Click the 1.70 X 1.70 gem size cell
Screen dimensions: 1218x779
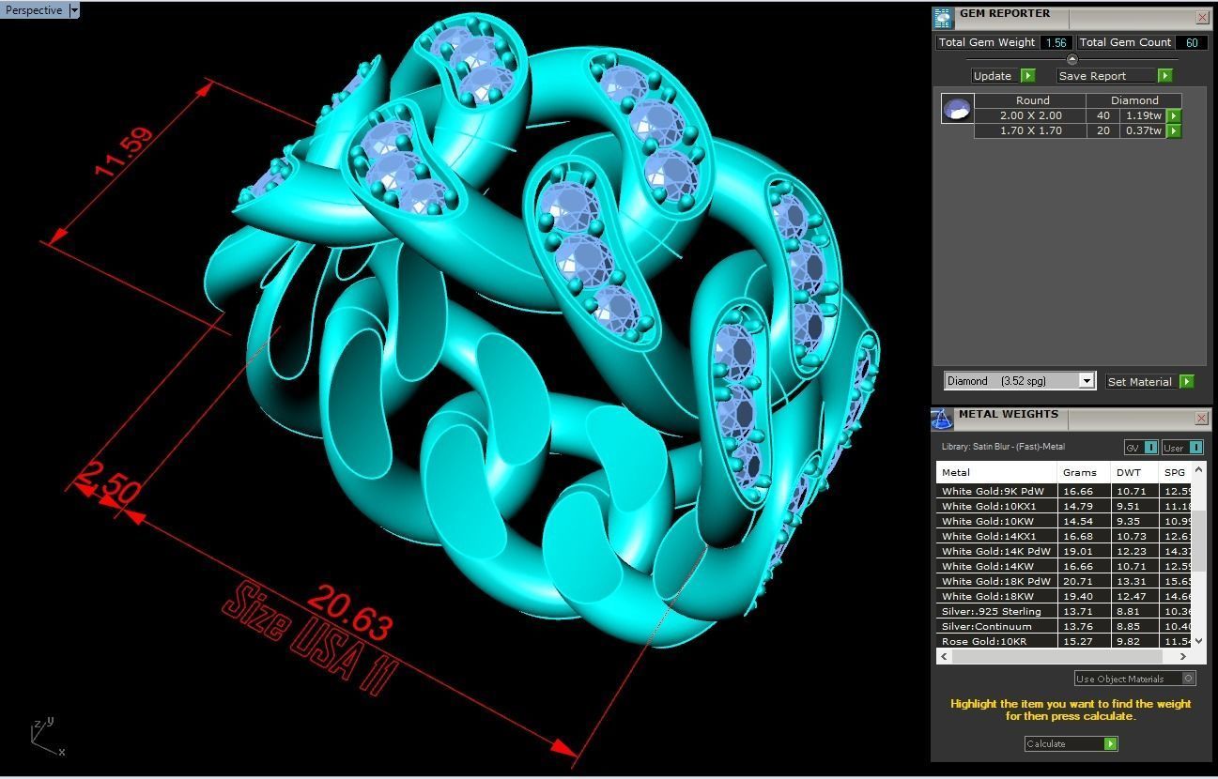[x=1030, y=130]
